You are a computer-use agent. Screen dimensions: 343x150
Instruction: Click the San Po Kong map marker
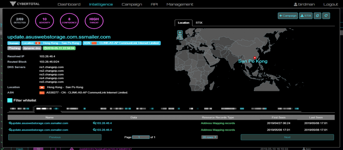point(254,57)
